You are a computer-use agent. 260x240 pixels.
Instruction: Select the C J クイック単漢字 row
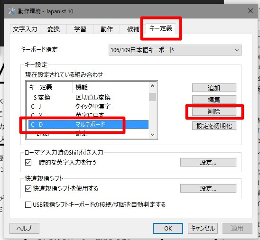(x=88, y=106)
